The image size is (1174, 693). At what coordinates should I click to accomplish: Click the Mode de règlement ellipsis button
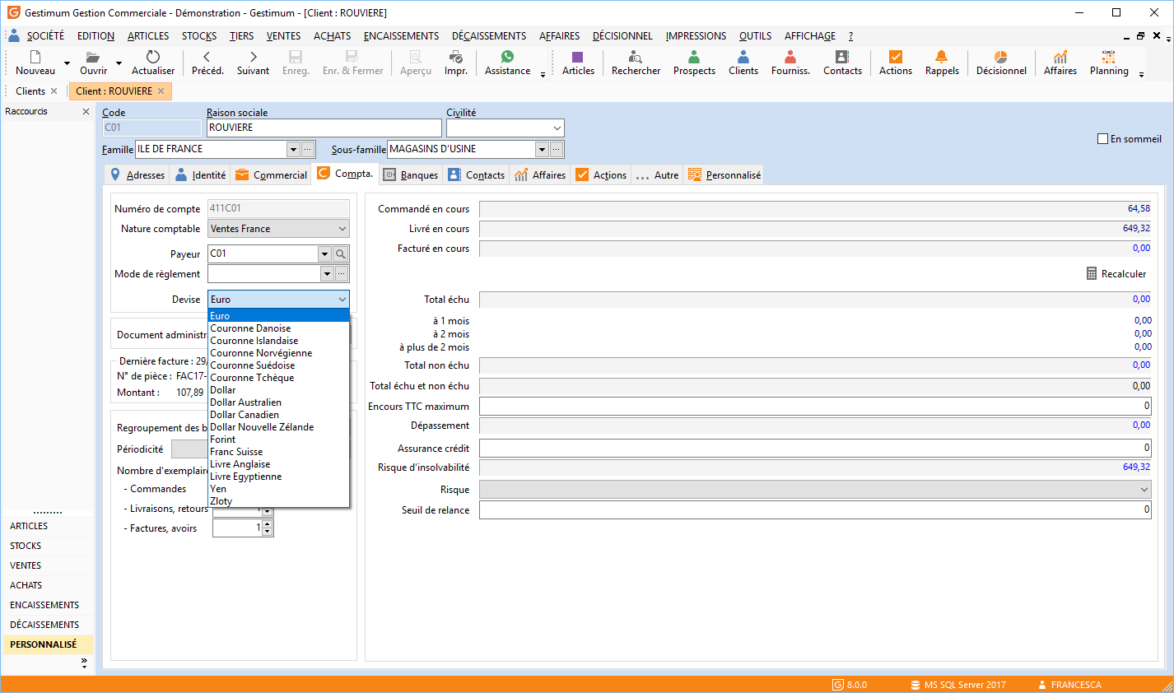[x=342, y=274]
